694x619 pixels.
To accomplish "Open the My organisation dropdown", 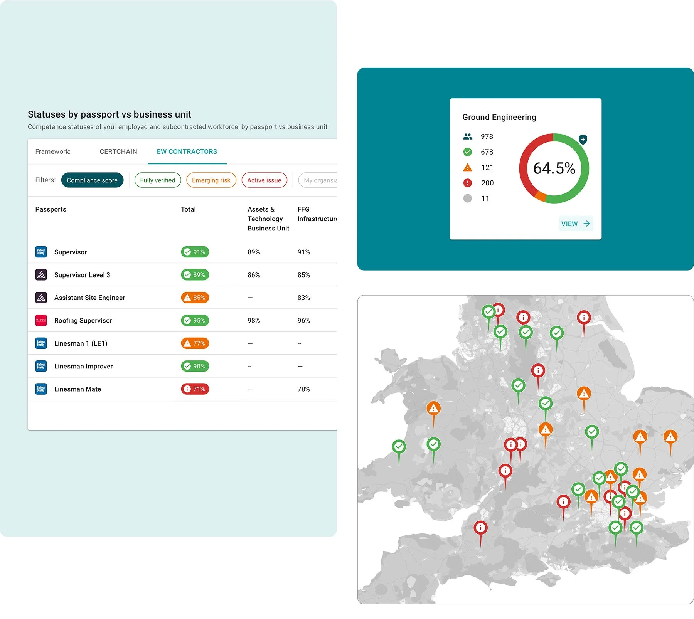I will 322,180.
